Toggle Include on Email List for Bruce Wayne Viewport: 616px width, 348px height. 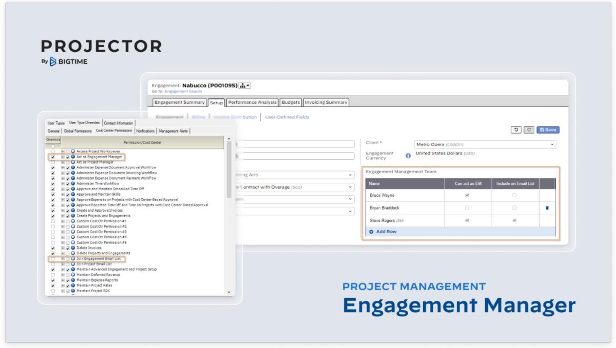tap(515, 195)
